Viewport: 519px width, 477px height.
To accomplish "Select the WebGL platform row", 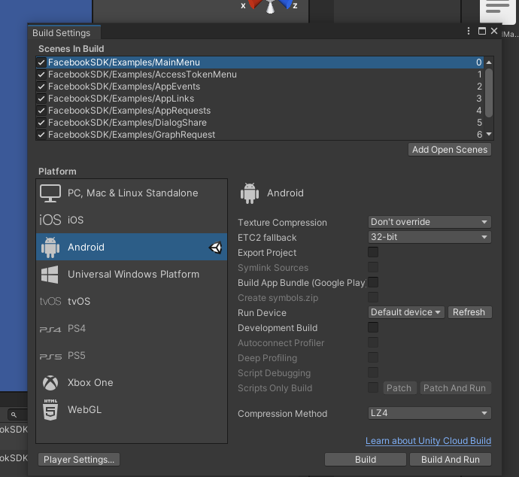I will click(x=132, y=410).
